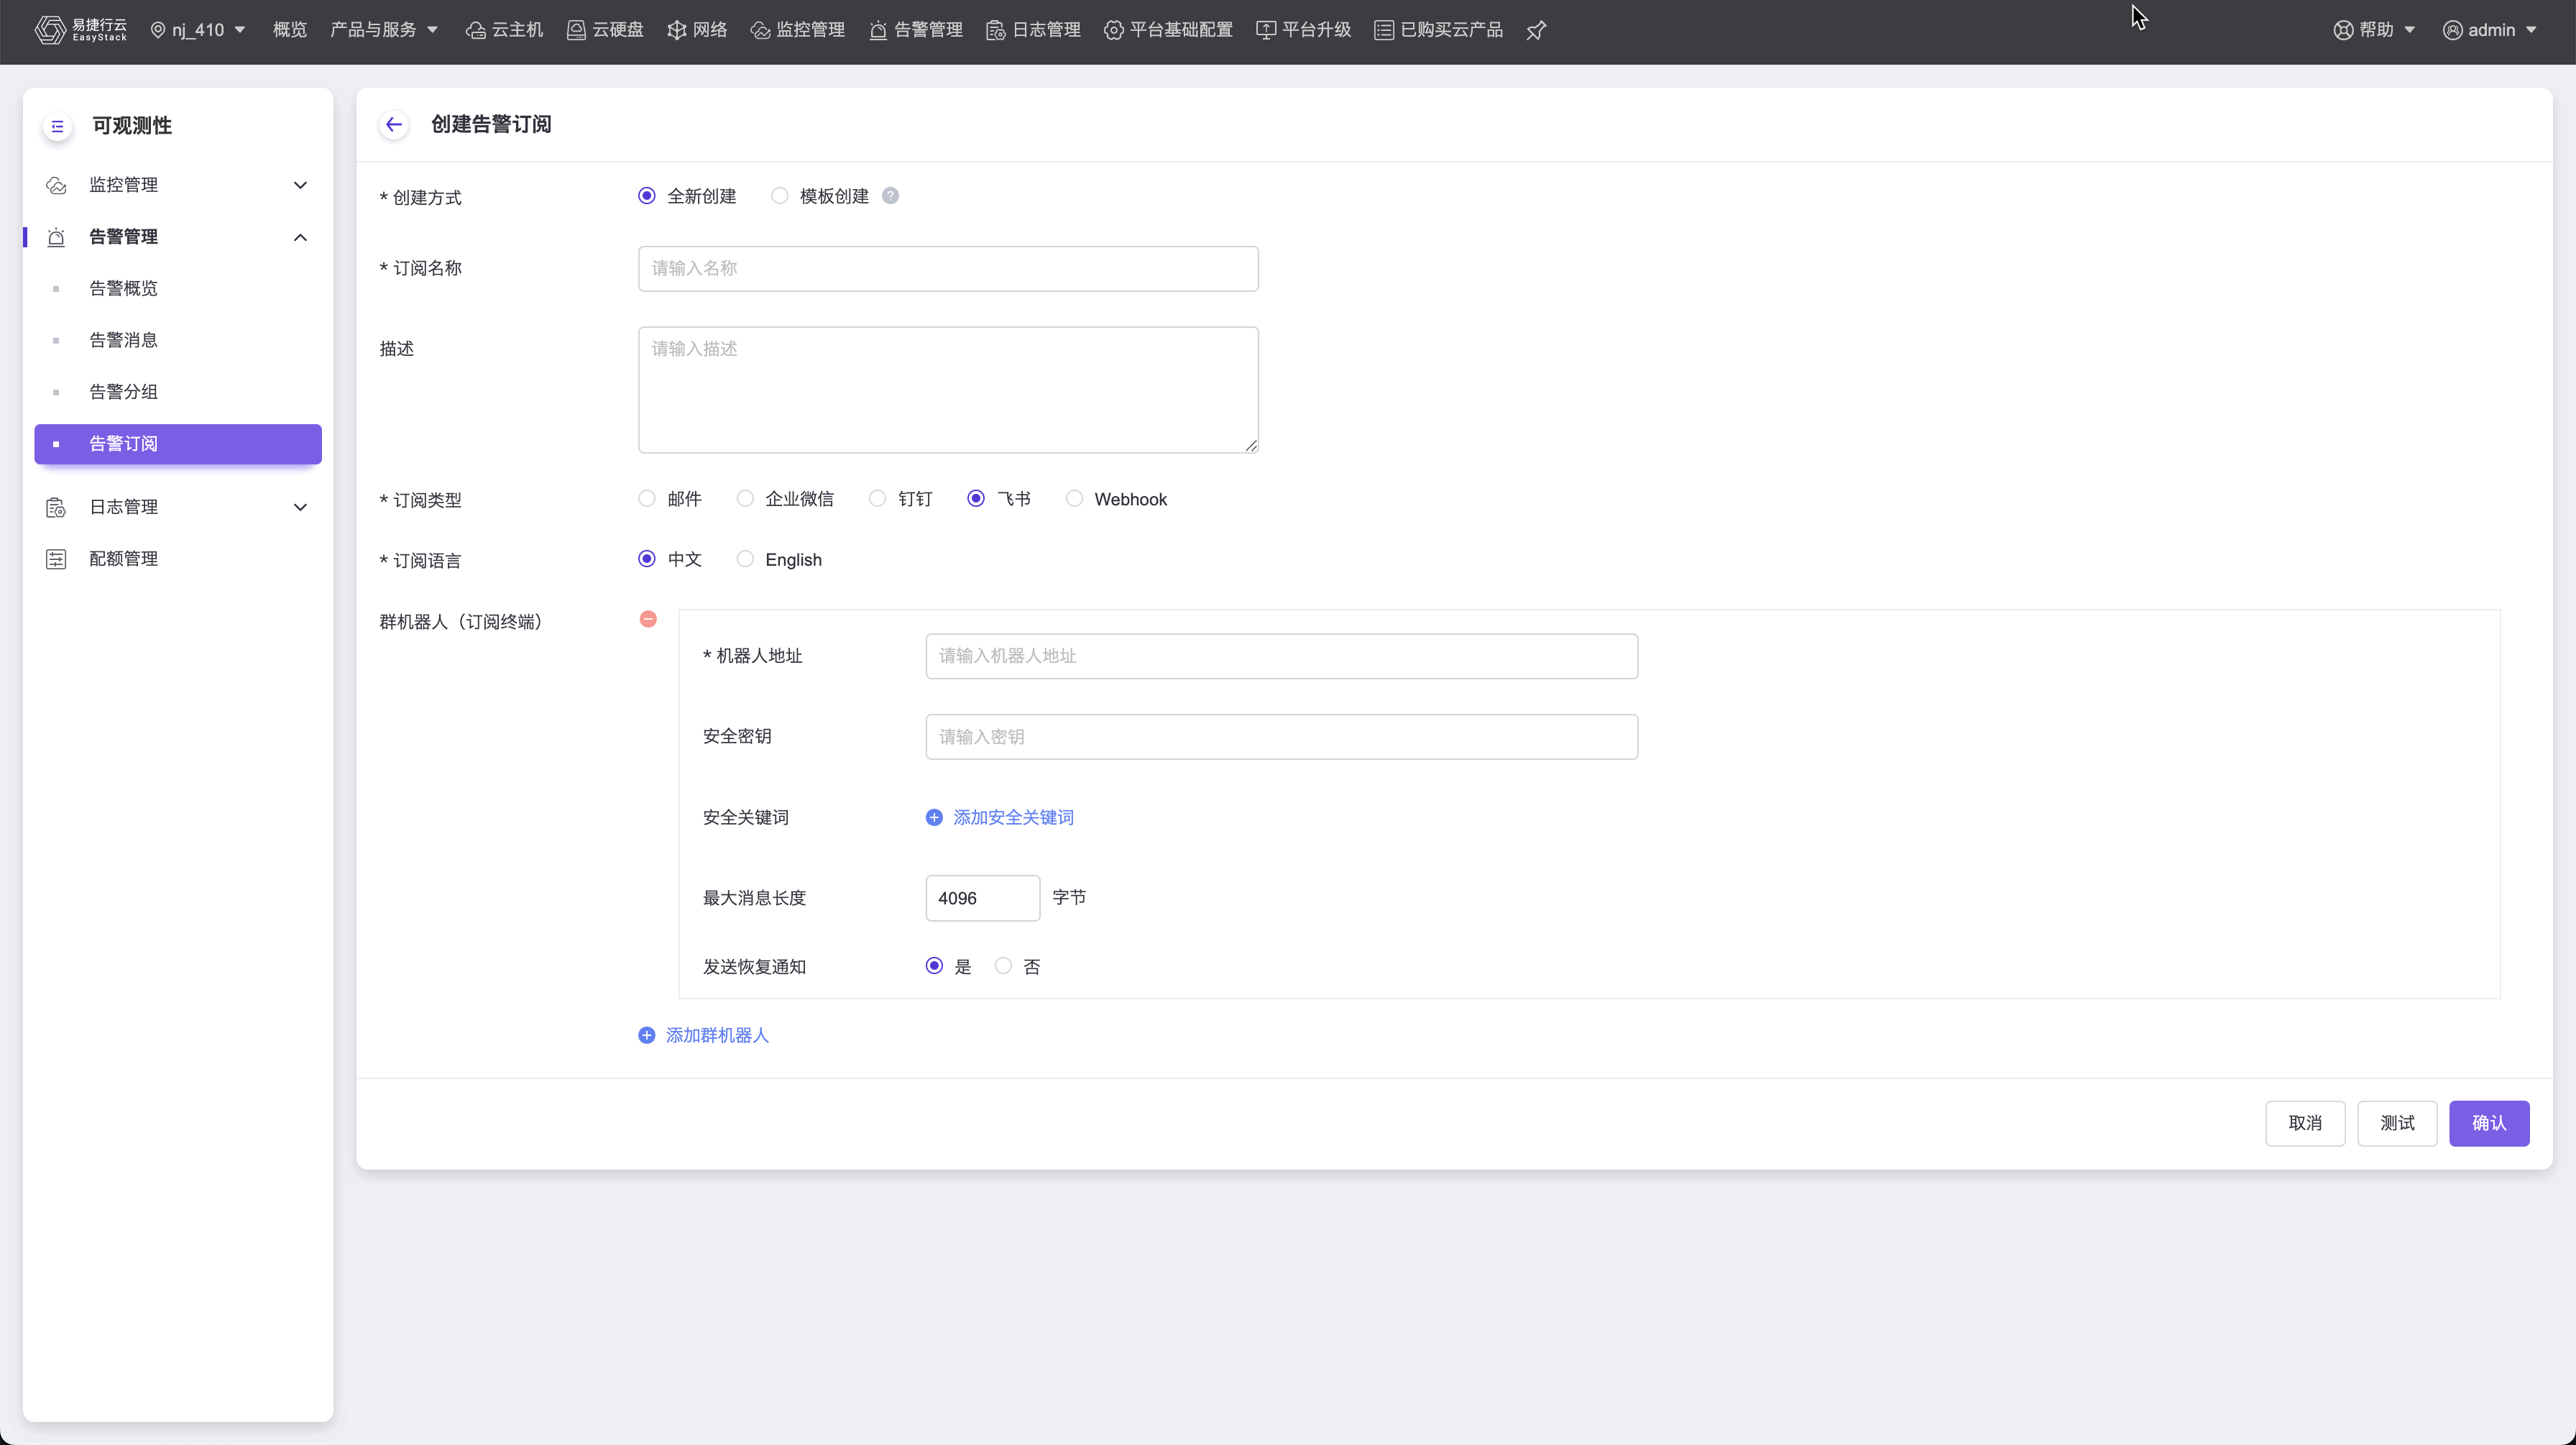Open 告警分组 in the sidebar
This screenshot has height=1445, width=2576.
pyautogui.click(x=123, y=392)
